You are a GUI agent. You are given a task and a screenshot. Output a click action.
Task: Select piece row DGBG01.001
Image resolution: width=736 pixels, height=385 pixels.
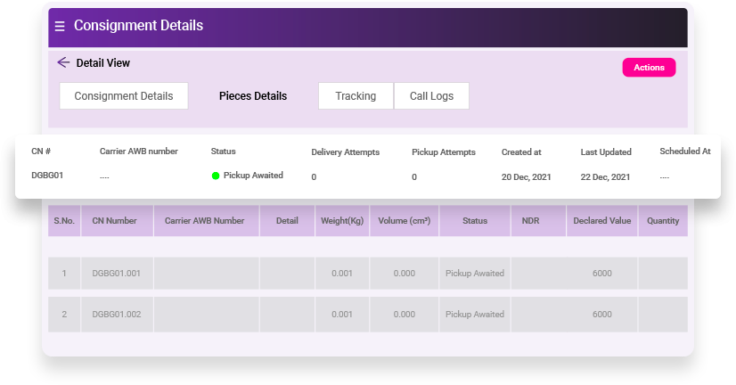pyautogui.click(x=368, y=274)
